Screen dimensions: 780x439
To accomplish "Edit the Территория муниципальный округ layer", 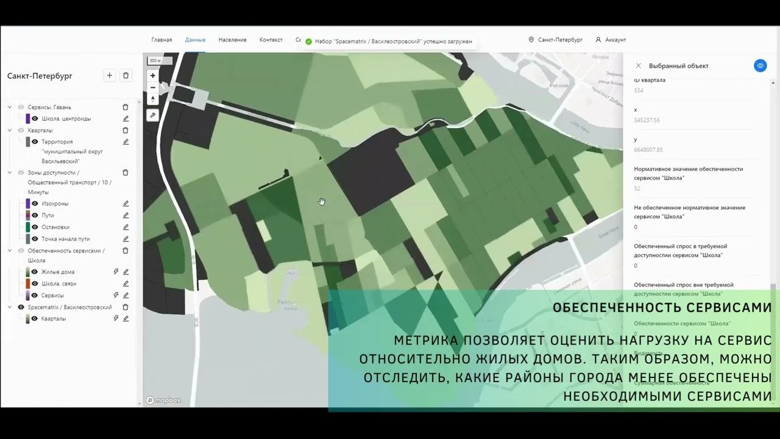I will click(126, 142).
